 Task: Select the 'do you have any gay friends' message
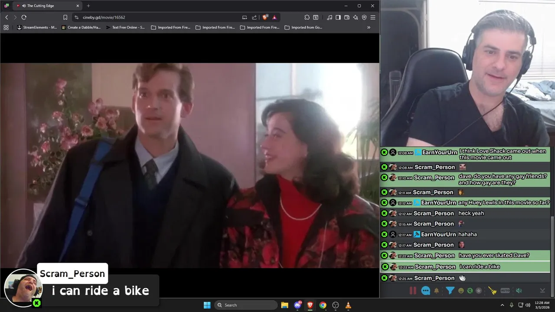(x=465, y=179)
